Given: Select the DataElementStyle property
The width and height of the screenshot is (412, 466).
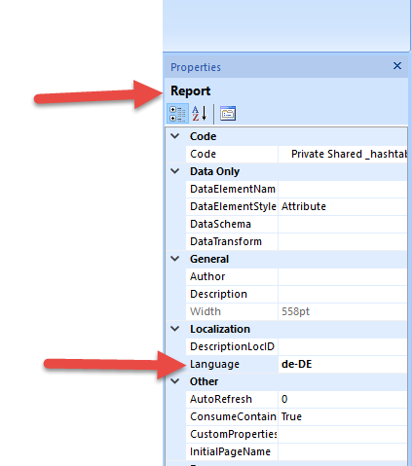Looking at the screenshot, I should [x=232, y=206].
